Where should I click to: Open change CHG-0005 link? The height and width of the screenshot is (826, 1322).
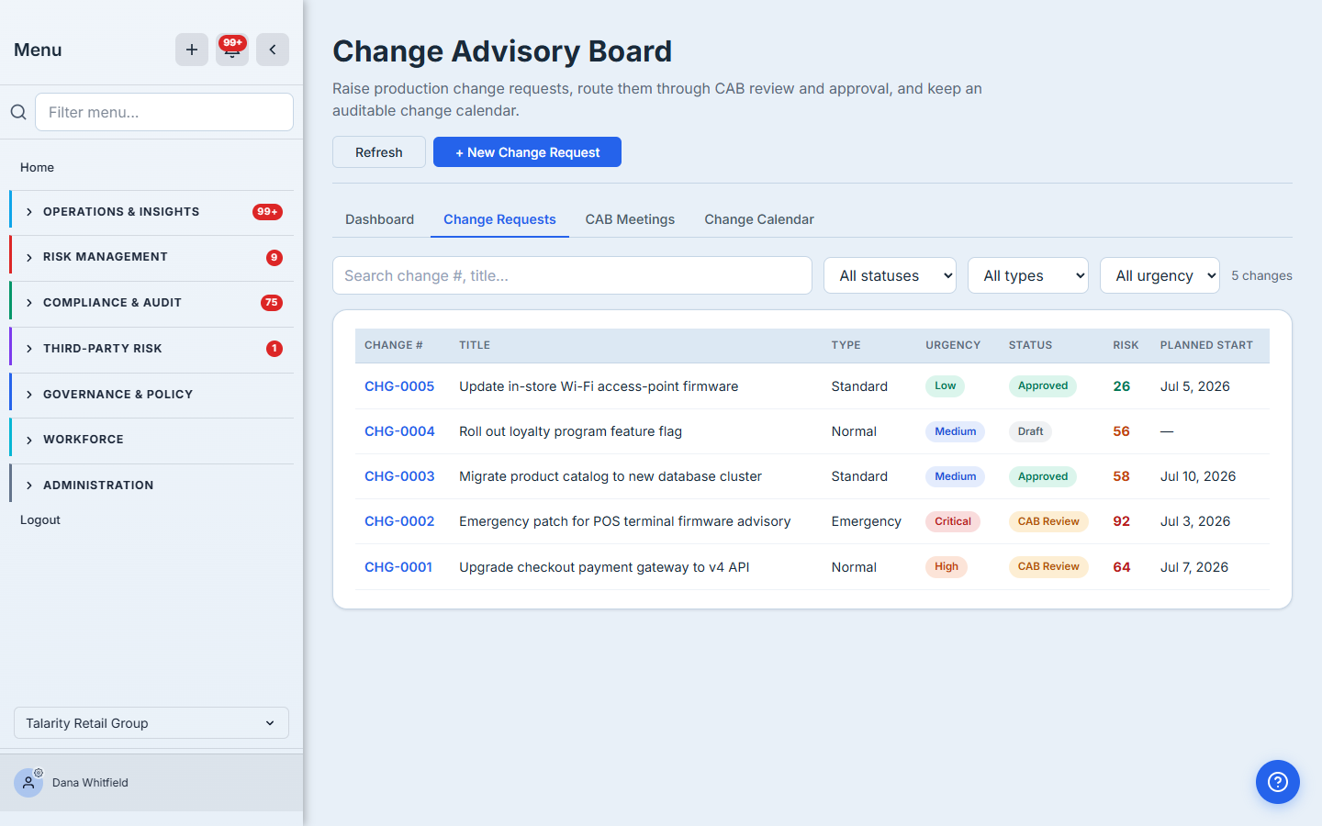tap(399, 386)
